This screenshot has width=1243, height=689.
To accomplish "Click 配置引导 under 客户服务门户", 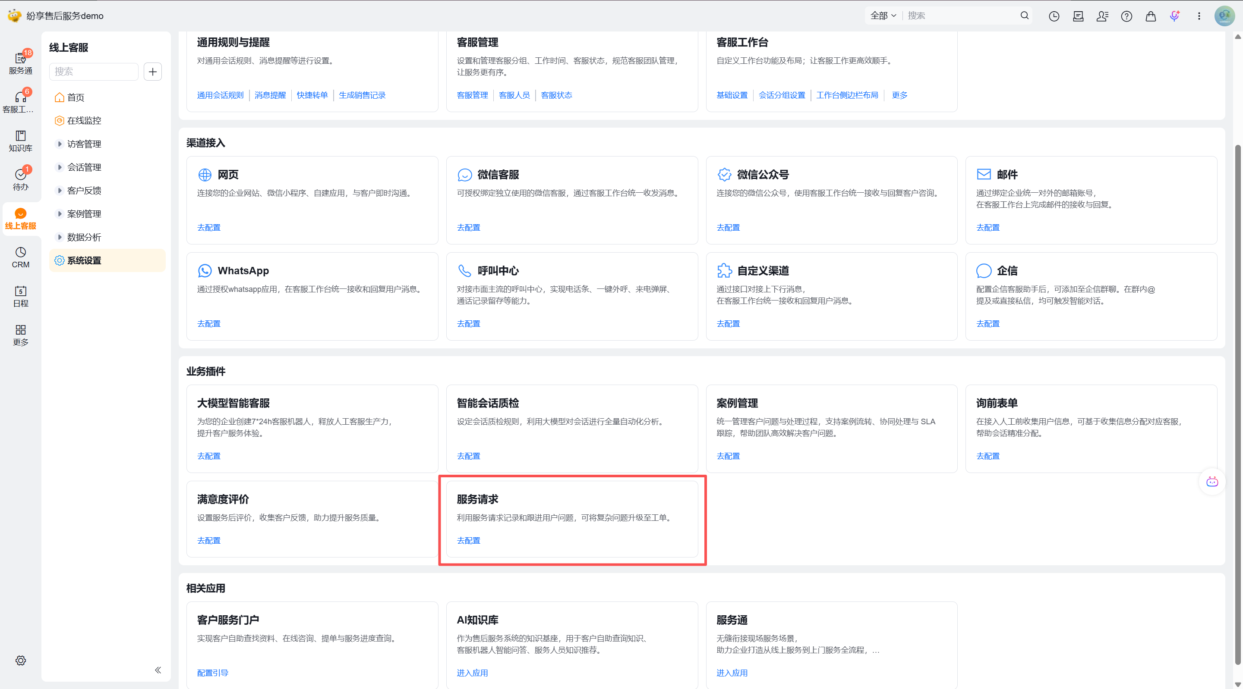I will tap(213, 673).
